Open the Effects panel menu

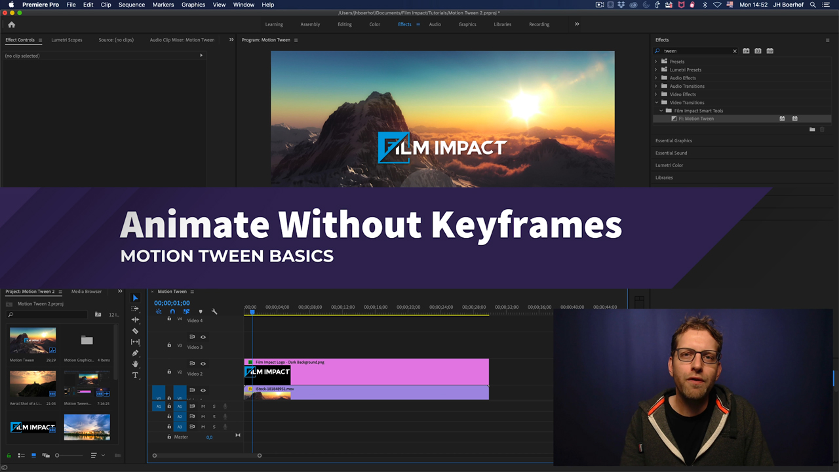point(827,40)
